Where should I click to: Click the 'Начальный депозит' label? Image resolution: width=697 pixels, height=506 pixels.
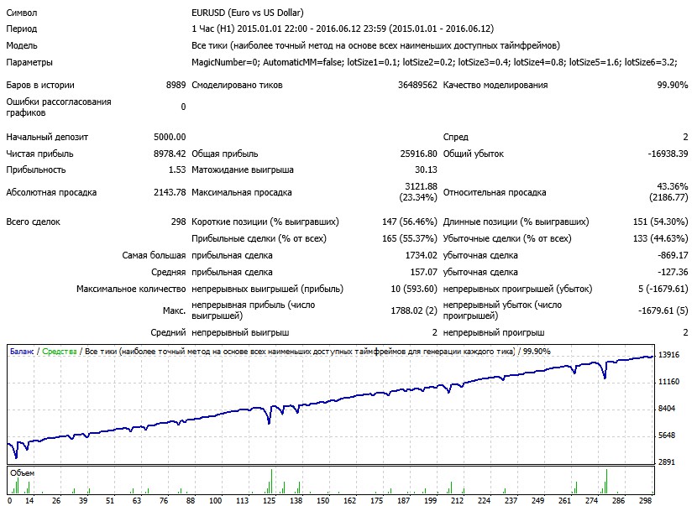pyautogui.click(x=47, y=137)
